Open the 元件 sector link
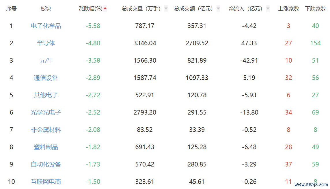The height and width of the screenshot is (189, 330). (46, 61)
